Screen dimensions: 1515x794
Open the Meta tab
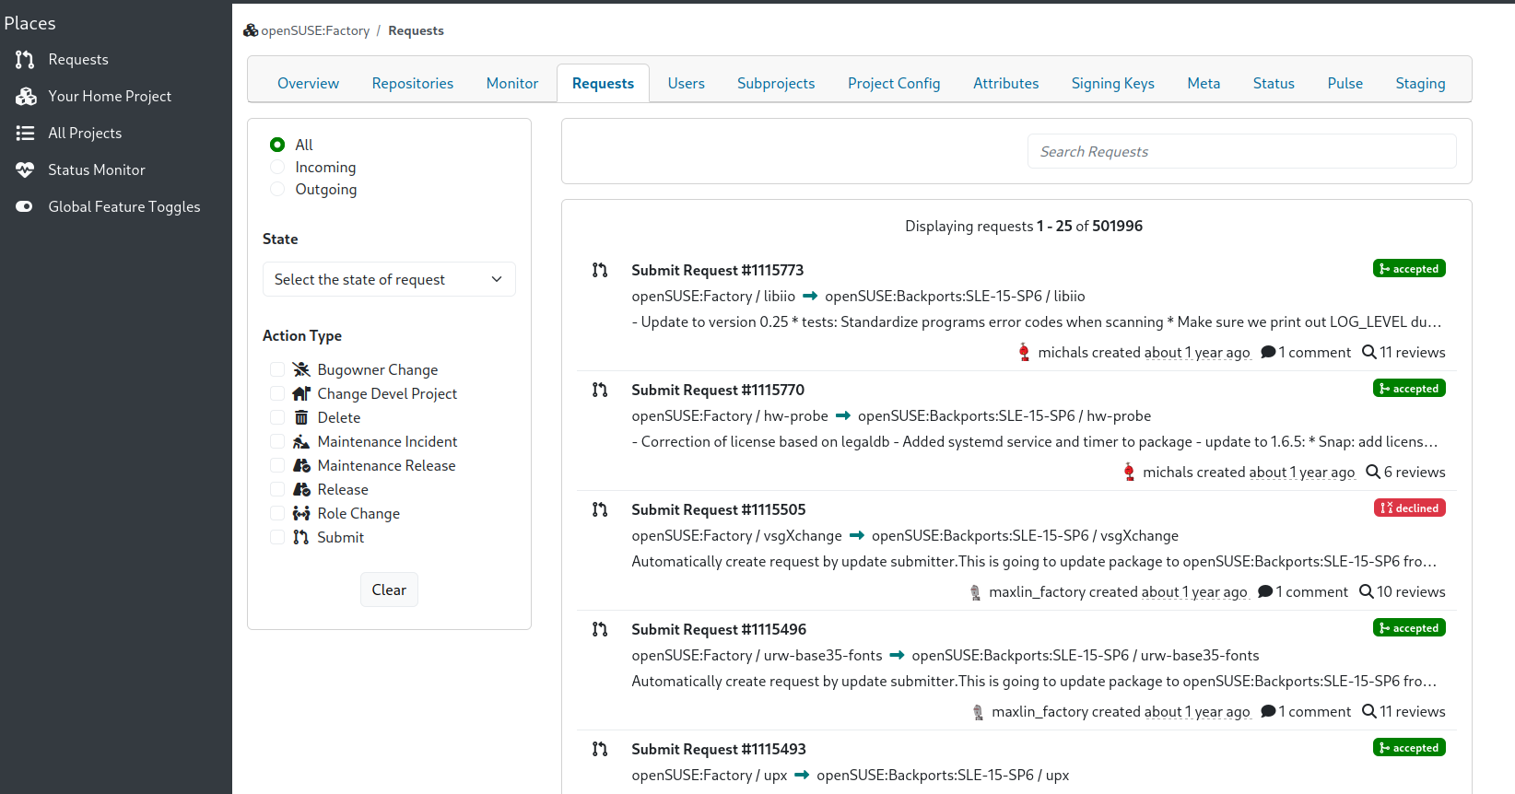1204,83
